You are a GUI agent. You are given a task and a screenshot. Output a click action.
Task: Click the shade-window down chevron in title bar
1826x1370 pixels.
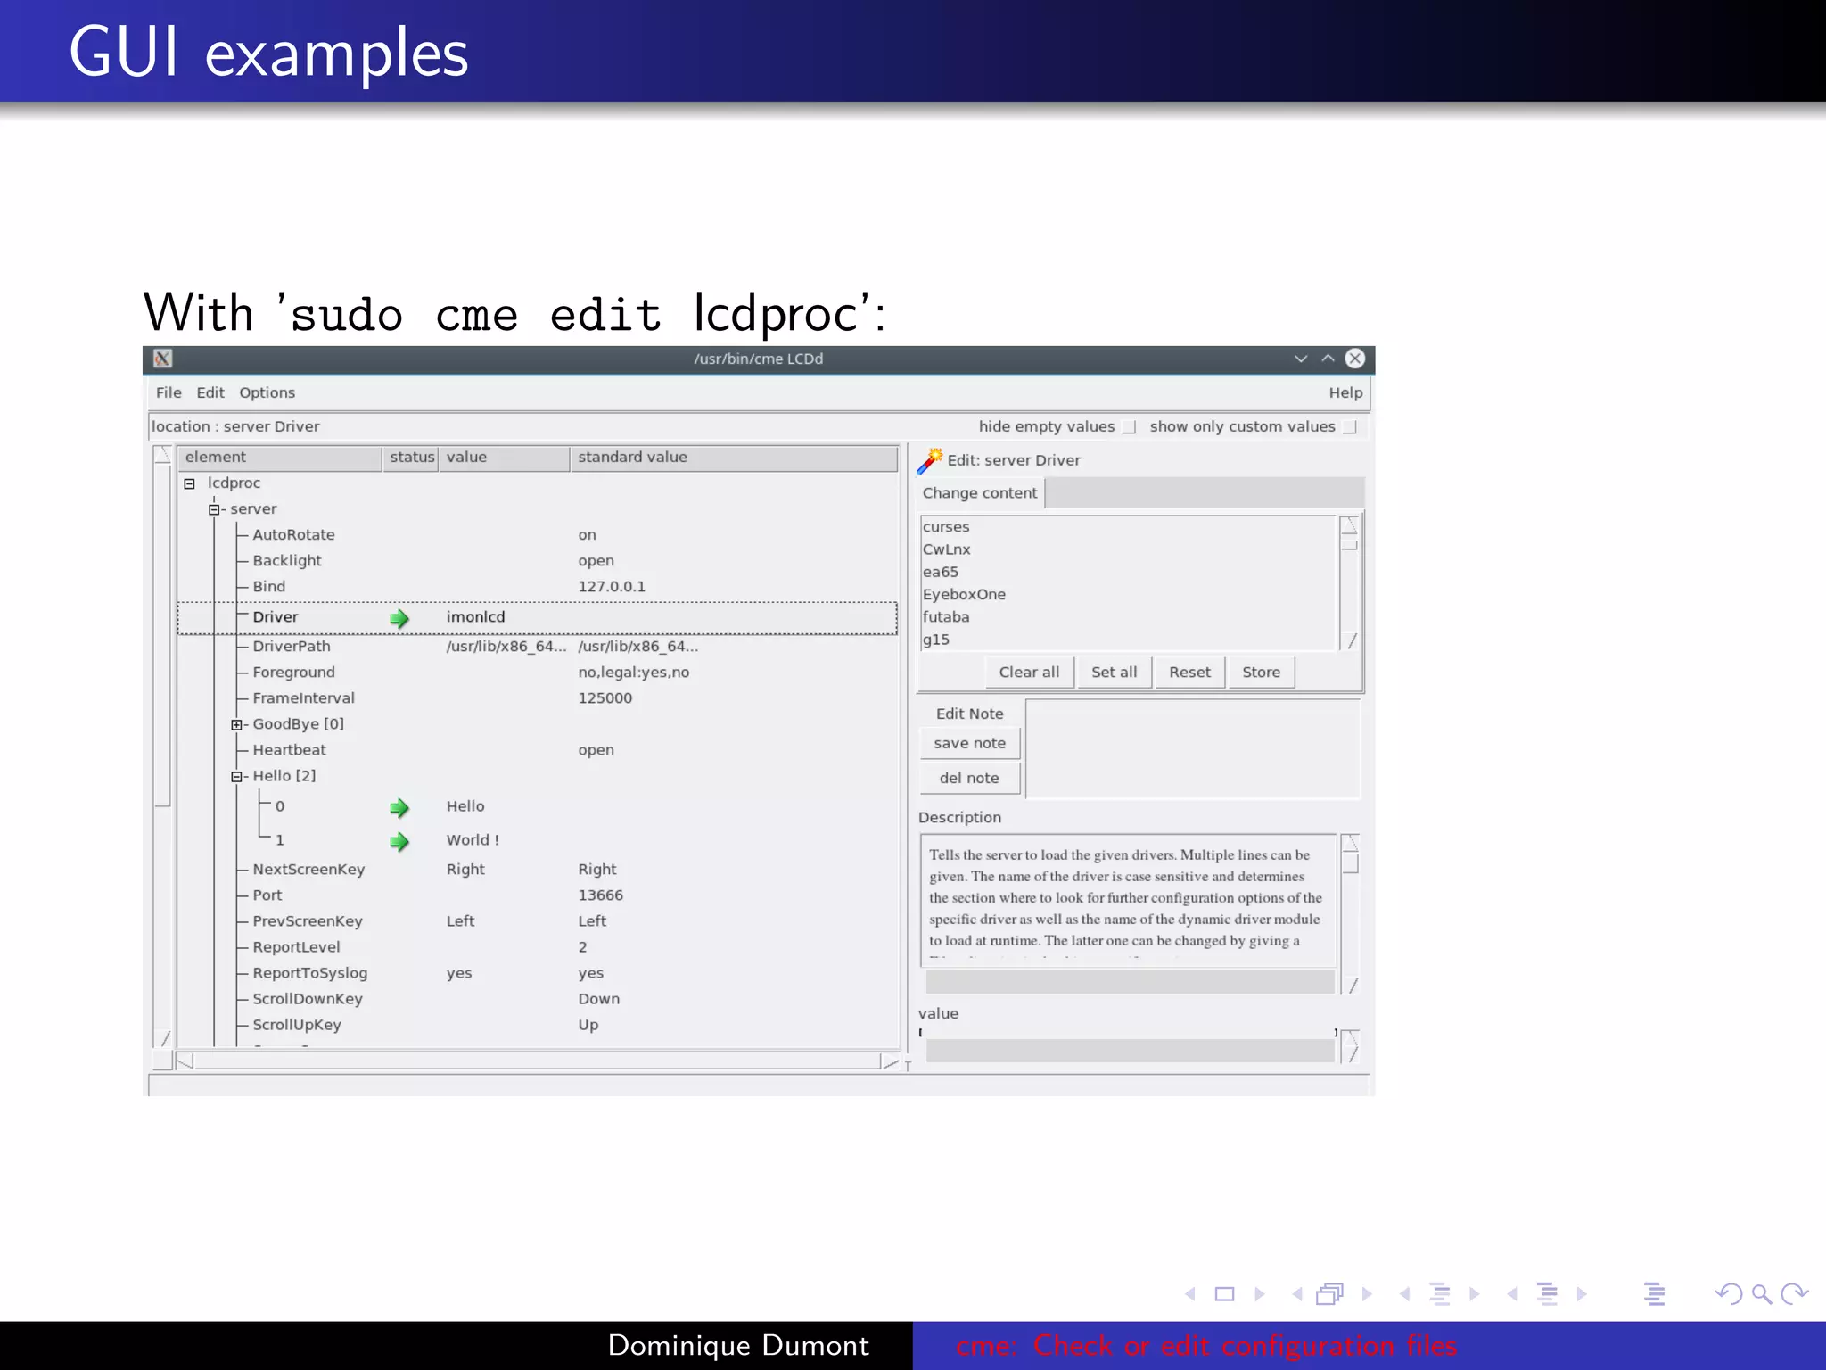point(1301,359)
